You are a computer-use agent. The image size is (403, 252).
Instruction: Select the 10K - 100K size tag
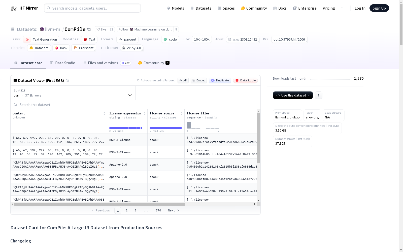click(x=202, y=39)
